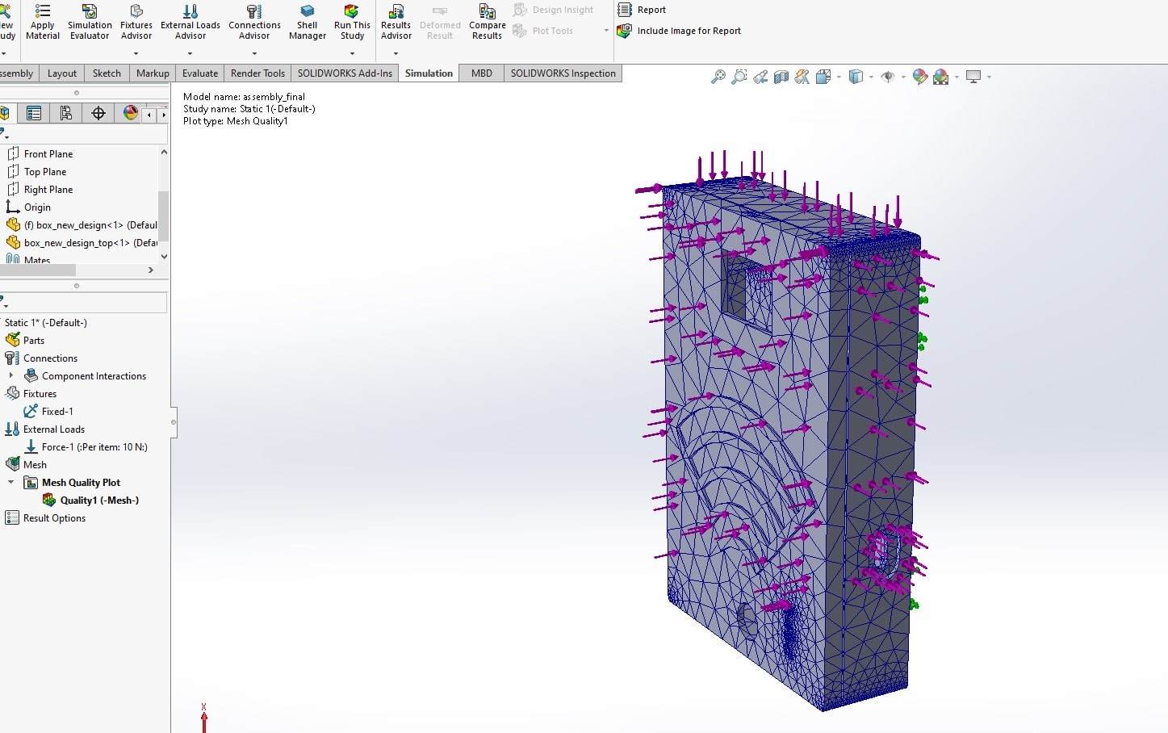This screenshot has height=733, width=1168.
Task: Click the Connections Advisor icon
Action: [x=254, y=11]
